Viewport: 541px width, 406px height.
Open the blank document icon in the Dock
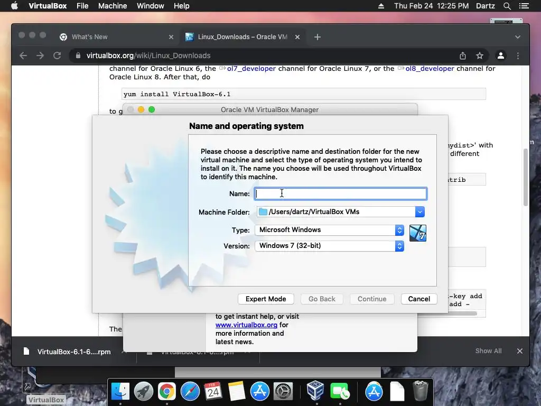[397, 392]
